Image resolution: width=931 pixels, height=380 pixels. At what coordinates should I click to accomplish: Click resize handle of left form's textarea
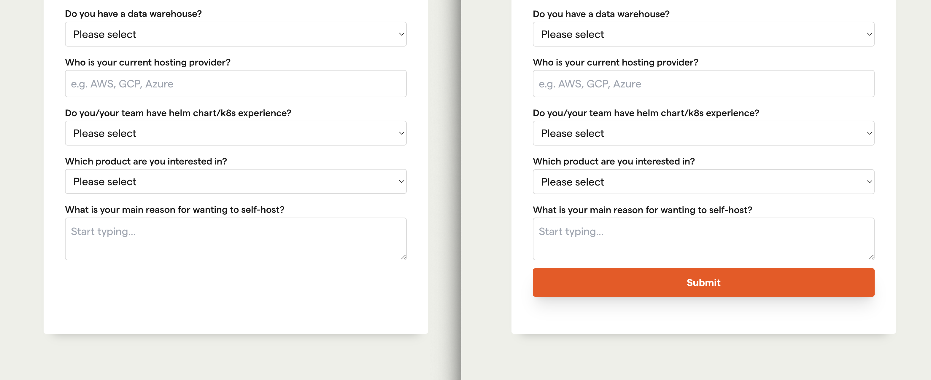(x=403, y=257)
